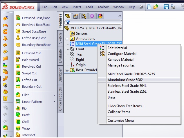Viewport: 184px width, 138px height.
Task: Start an Extruded Cut
Action: pos(28,53)
